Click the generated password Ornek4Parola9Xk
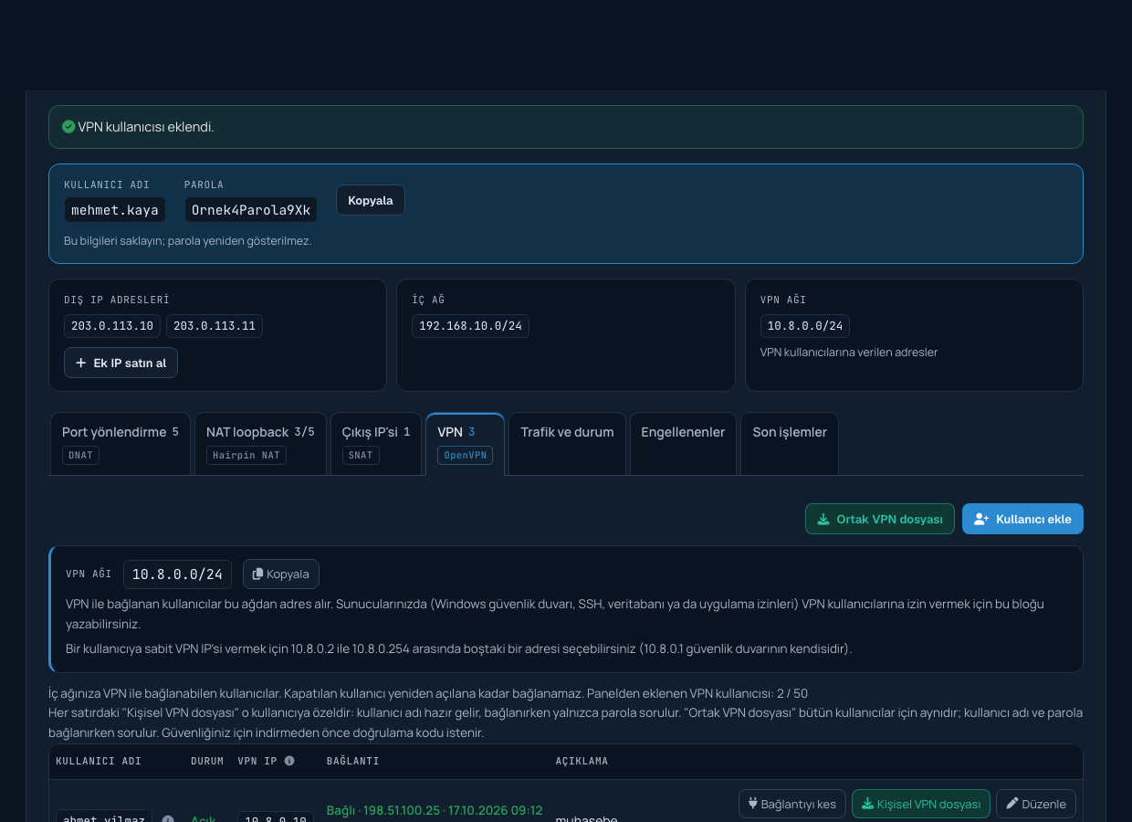 pos(251,210)
